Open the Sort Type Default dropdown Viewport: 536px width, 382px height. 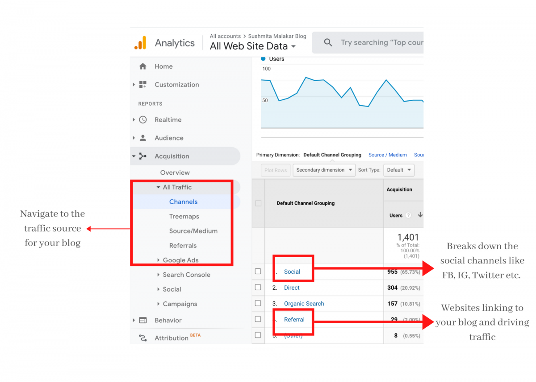point(398,170)
